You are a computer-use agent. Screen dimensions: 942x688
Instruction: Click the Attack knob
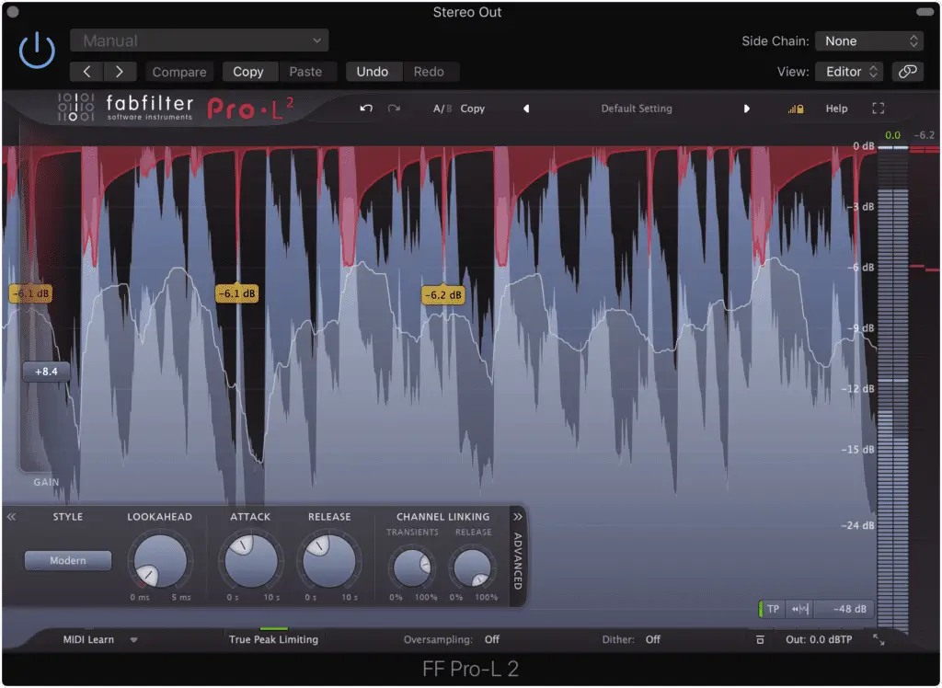coord(250,561)
